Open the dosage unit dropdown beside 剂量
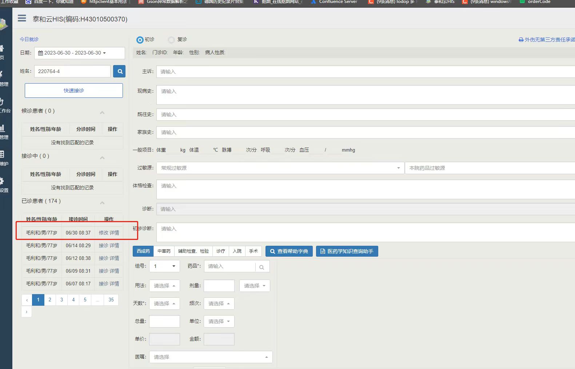 pyautogui.click(x=255, y=286)
